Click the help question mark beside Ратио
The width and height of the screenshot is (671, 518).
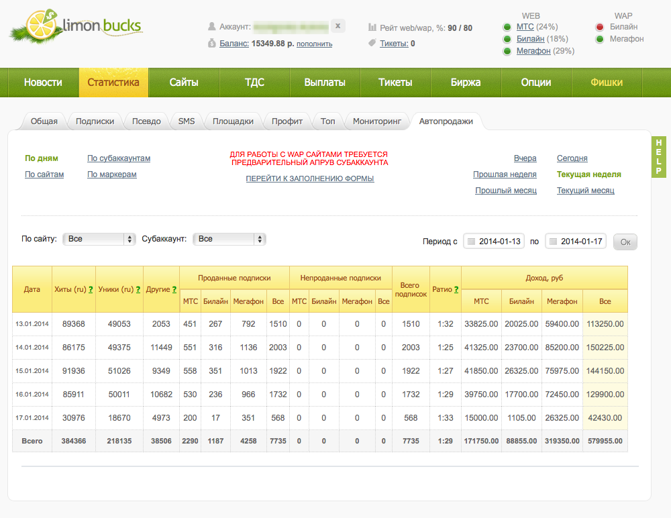(456, 290)
